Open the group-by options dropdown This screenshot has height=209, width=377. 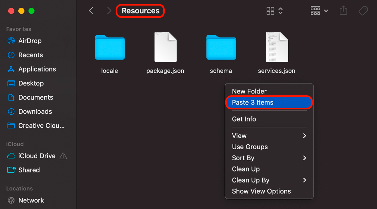(319, 11)
